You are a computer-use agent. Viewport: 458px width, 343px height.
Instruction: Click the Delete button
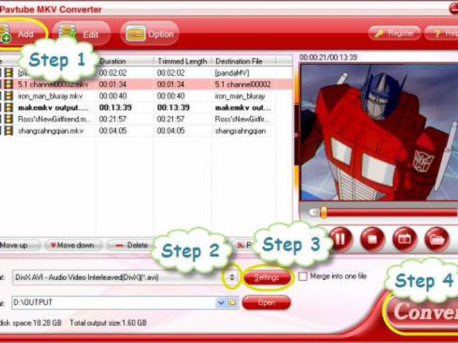[130, 246]
